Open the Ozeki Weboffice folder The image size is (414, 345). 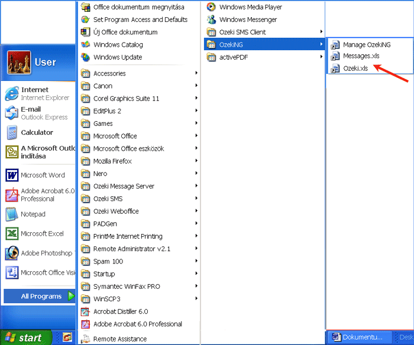point(140,211)
